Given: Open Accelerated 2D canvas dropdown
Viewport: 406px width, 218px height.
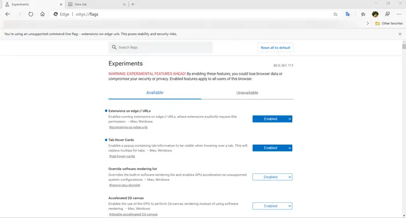Looking at the screenshot, I should [x=273, y=206].
